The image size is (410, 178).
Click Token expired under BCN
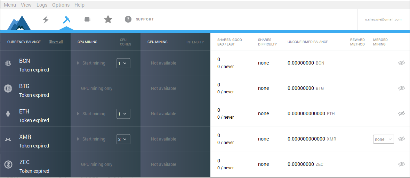[x=34, y=70]
